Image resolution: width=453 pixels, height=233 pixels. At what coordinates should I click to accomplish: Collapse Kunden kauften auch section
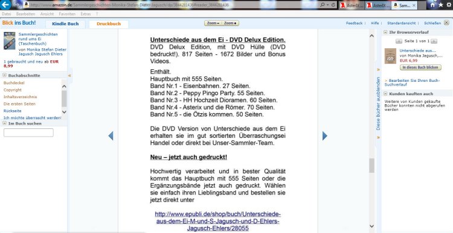pos(385,94)
